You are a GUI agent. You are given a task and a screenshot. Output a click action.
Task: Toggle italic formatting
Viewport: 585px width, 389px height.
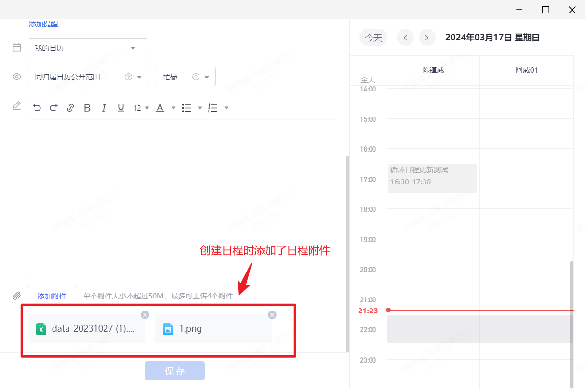[x=104, y=108]
